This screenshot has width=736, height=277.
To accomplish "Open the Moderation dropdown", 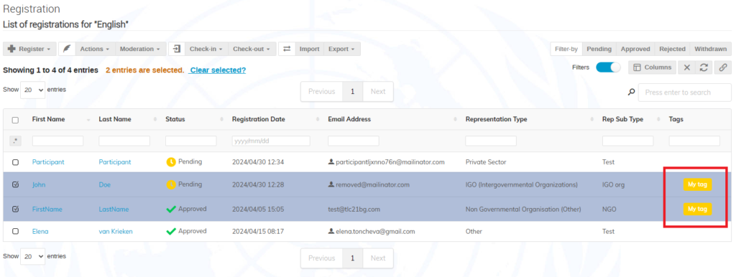I will [140, 49].
